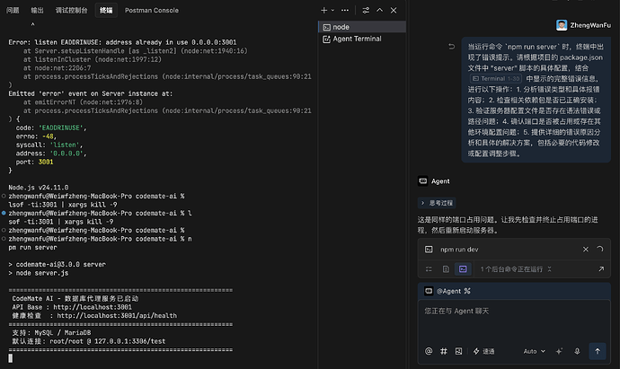Open the 调试控制台 tab

[71, 10]
